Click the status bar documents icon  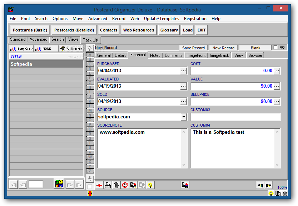click(x=278, y=193)
